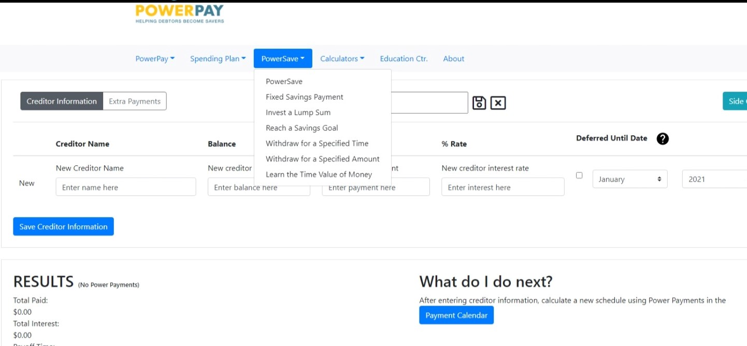Viewport: 747px width, 346px height.
Task: Click the text field beside save icon
Action: tap(429, 103)
